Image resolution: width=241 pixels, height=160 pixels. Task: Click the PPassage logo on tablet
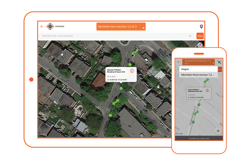[x=56, y=26]
